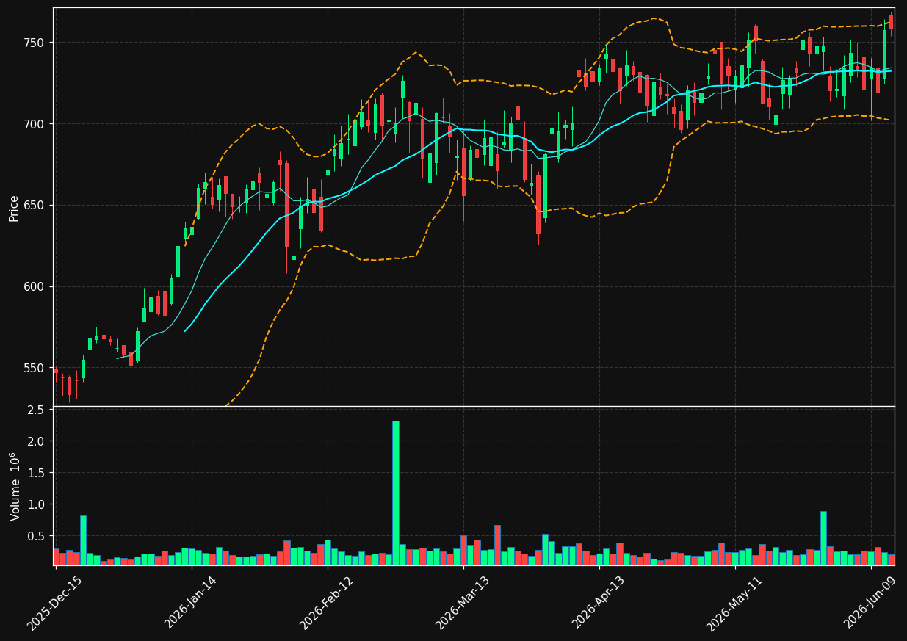Select the 600 price tick label
The width and height of the screenshot is (907, 641).
(34, 287)
